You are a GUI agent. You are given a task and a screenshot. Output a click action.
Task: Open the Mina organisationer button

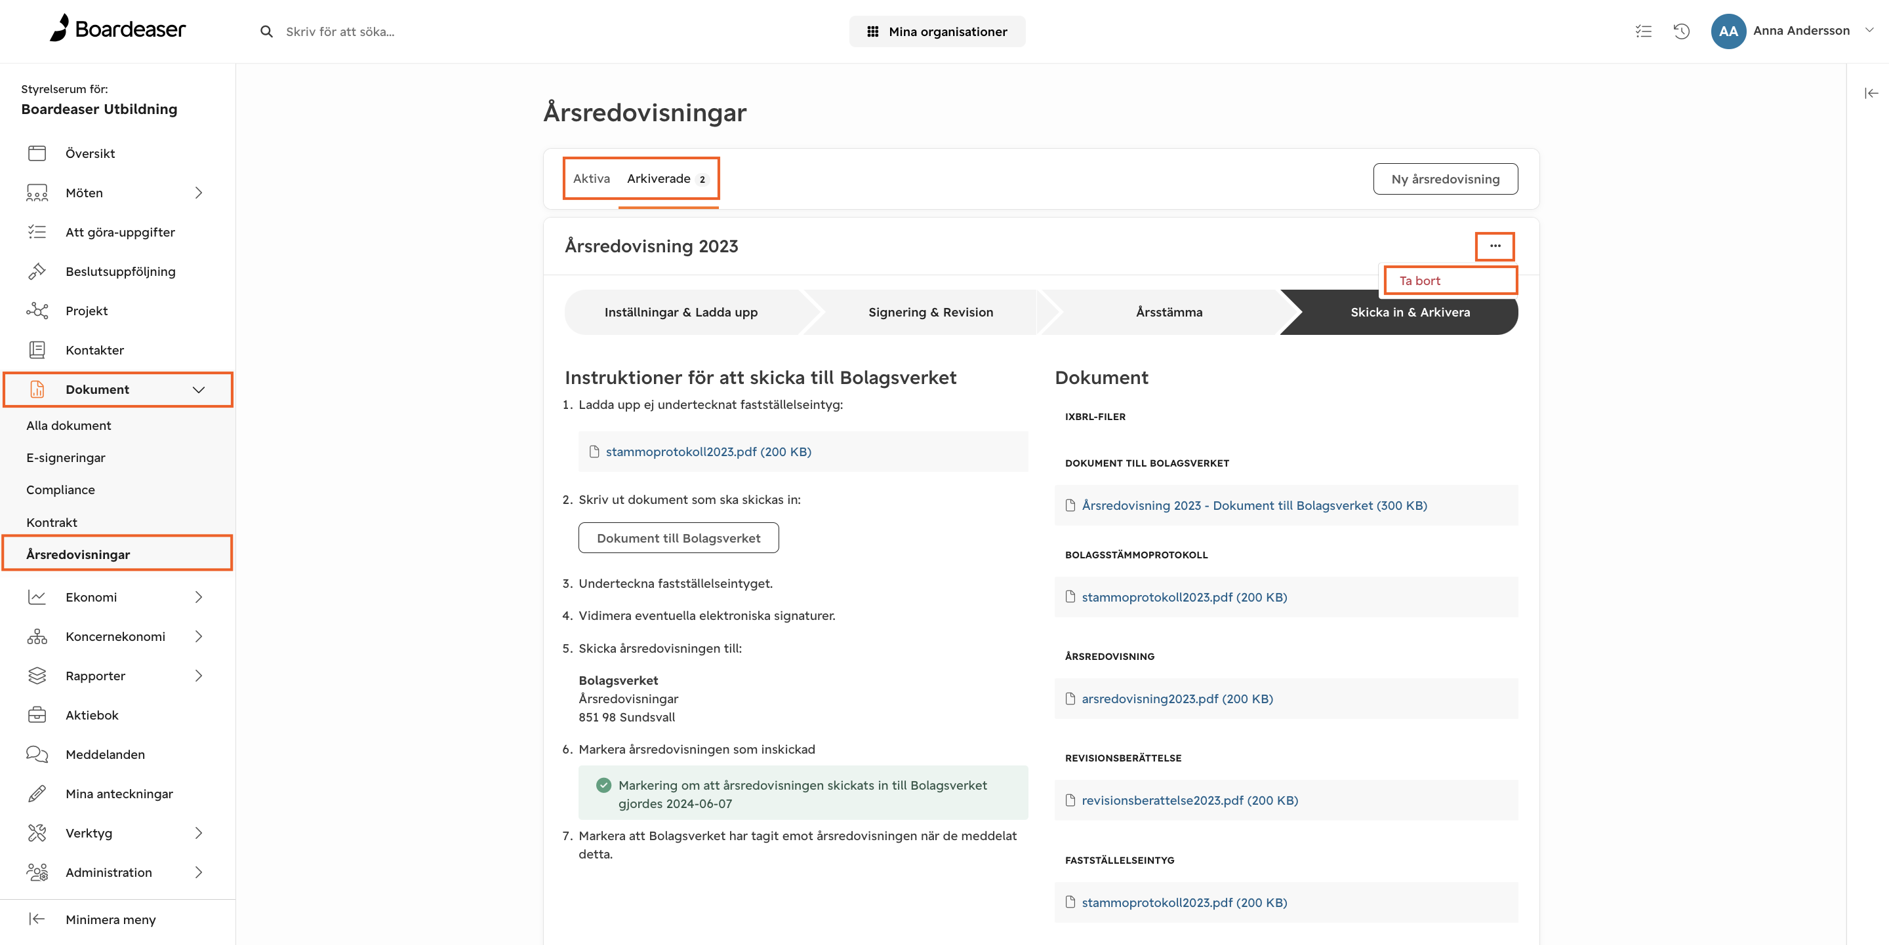click(x=937, y=31)
